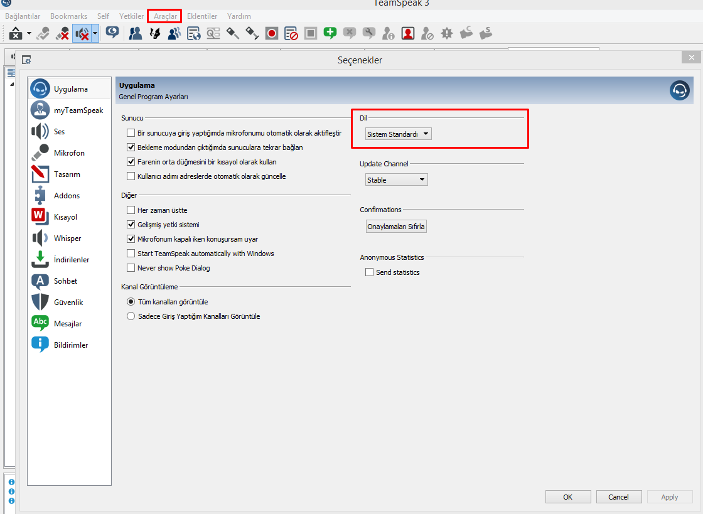Open the Eklentiler menu
Image resolution: width=703 pixels, height=514 pixels.
tap(202, 16)
